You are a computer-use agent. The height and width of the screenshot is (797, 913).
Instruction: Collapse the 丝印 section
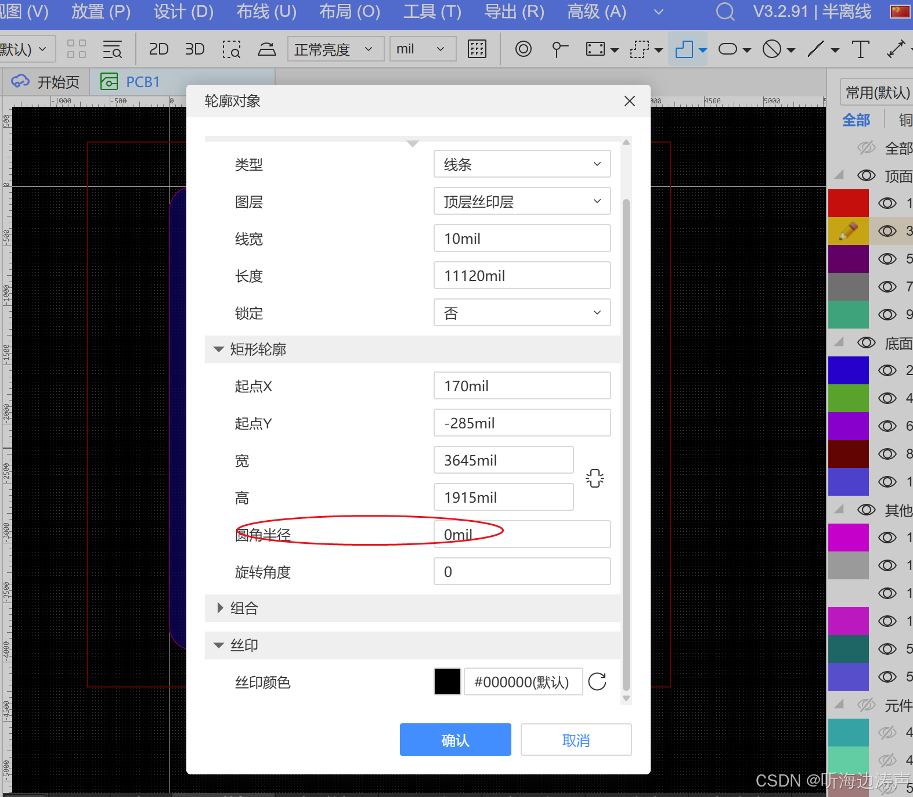(x=219, y=645)
